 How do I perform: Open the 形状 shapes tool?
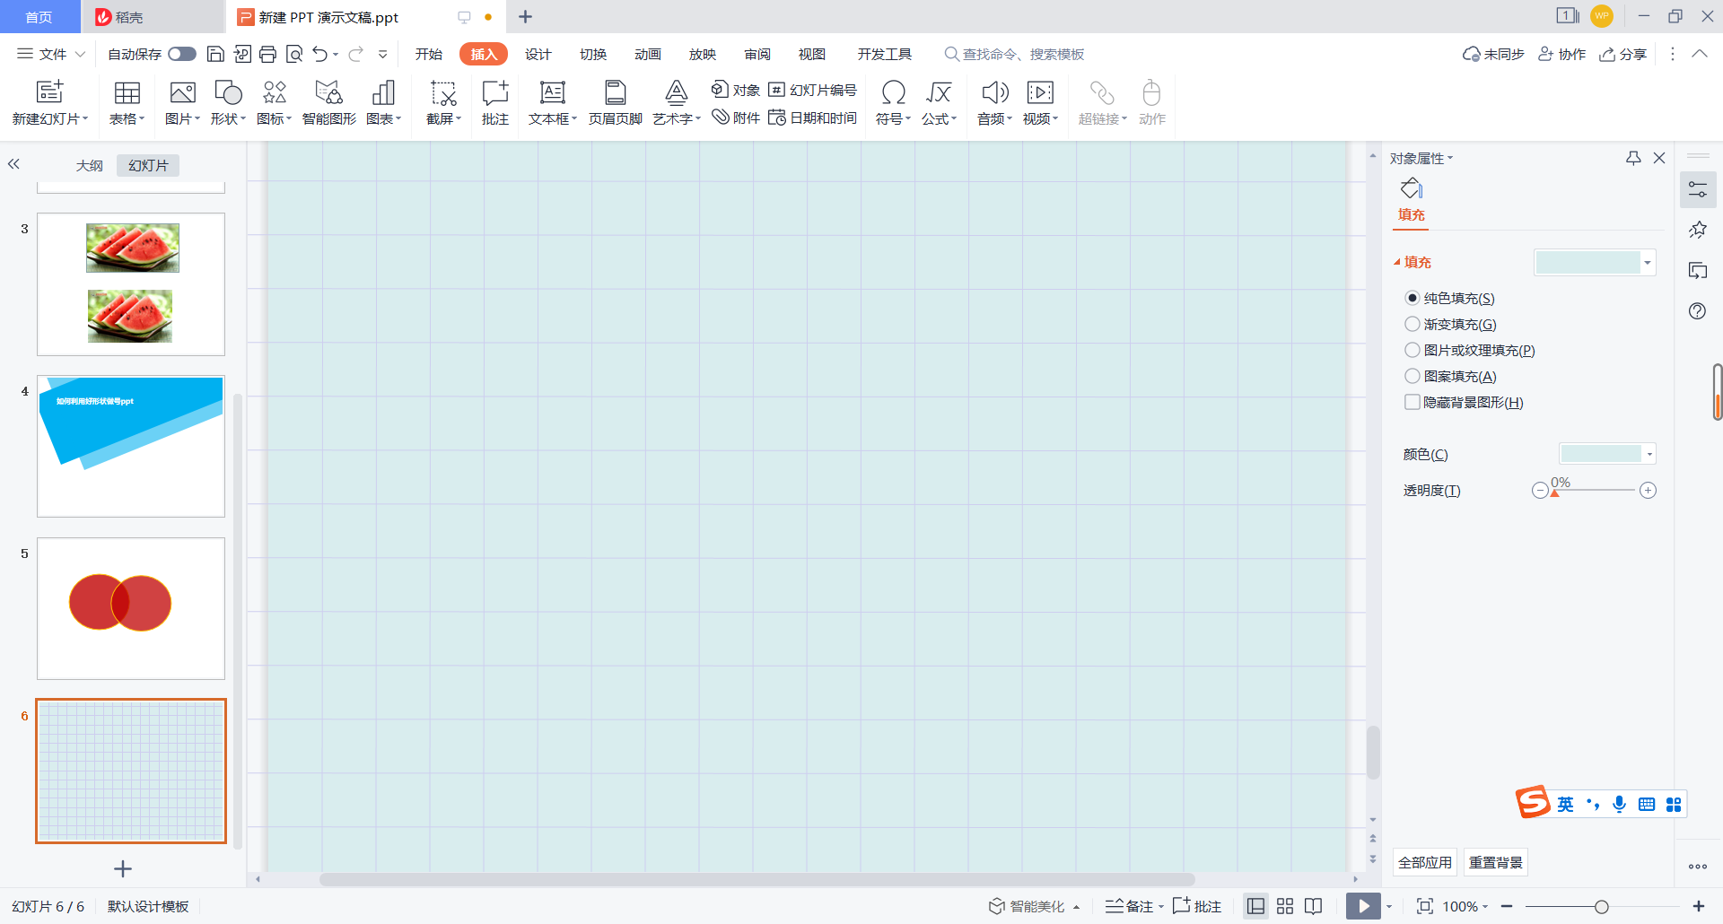[x=228, y=103]
